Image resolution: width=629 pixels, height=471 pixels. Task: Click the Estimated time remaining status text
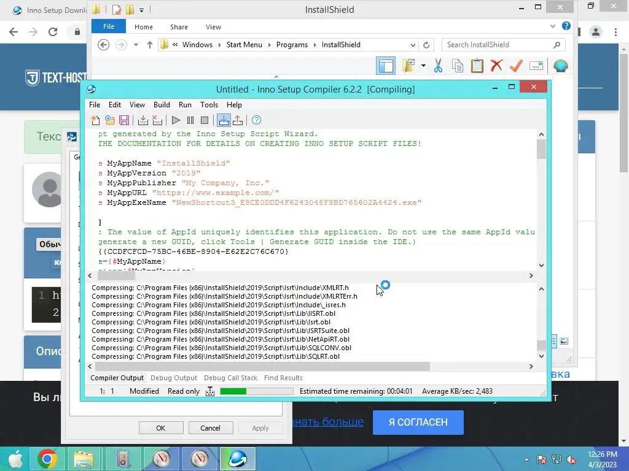(x=356, y=391)
